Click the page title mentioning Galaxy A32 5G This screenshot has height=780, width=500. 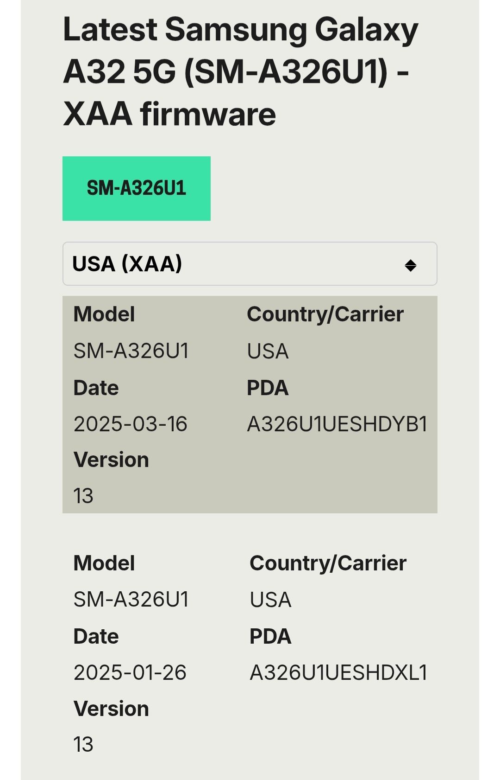point(241,70)
